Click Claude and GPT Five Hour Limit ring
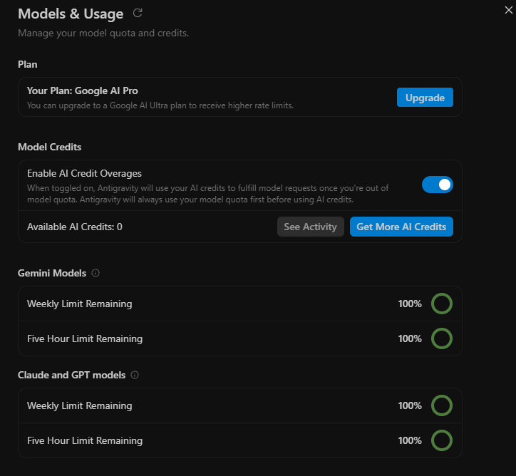The image size is (516, 476). pos(442,440)
